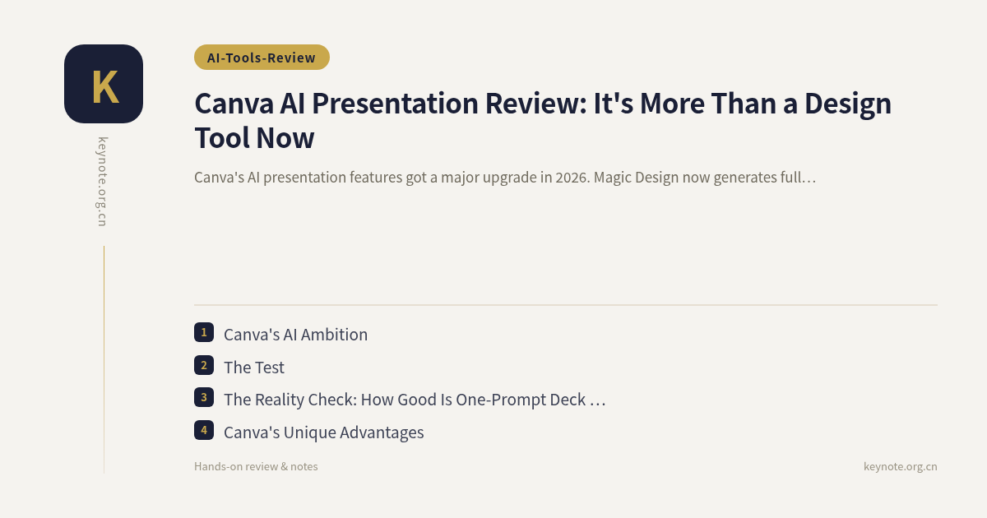Click the number 2 badge
The width and height of the screenshot is (987, 518).
pos(204,365)
